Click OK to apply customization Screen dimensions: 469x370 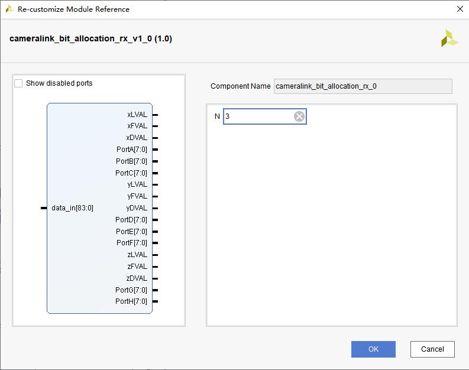coord(373,349)
